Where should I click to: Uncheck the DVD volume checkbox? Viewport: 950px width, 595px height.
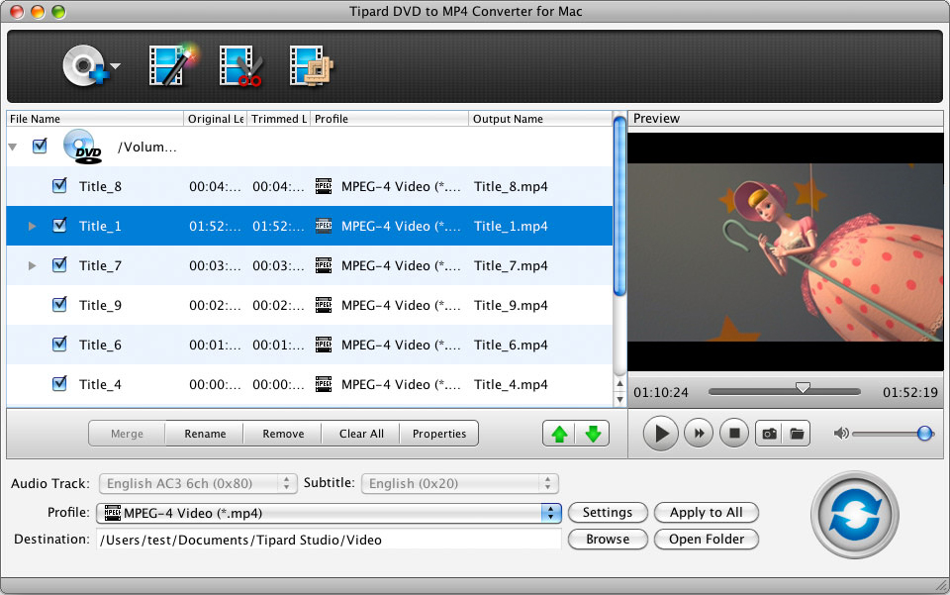[40, 146]
